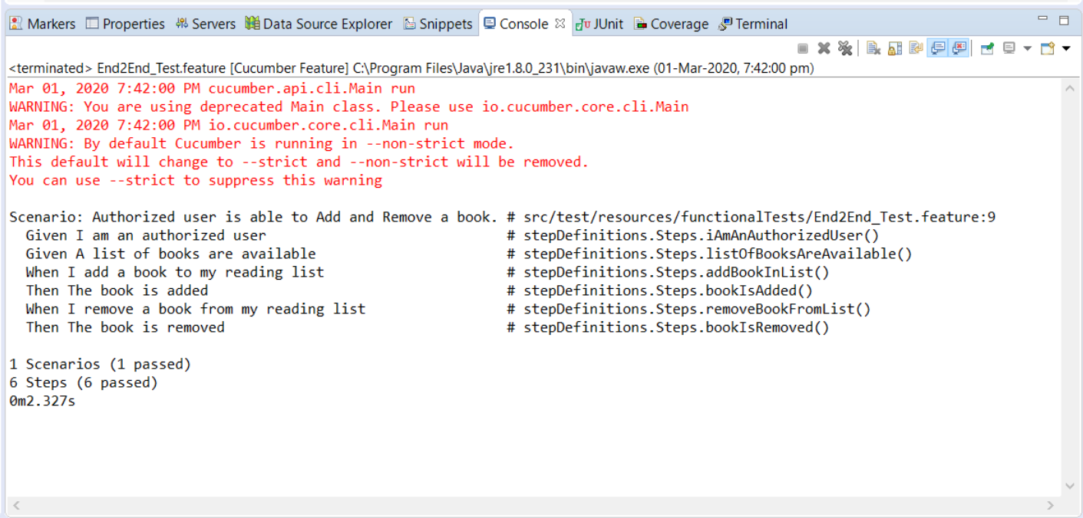Screen dimensions: 1083x518
Task: Click the Display Selected Console monitor icon
Action: click(1009, 48)
